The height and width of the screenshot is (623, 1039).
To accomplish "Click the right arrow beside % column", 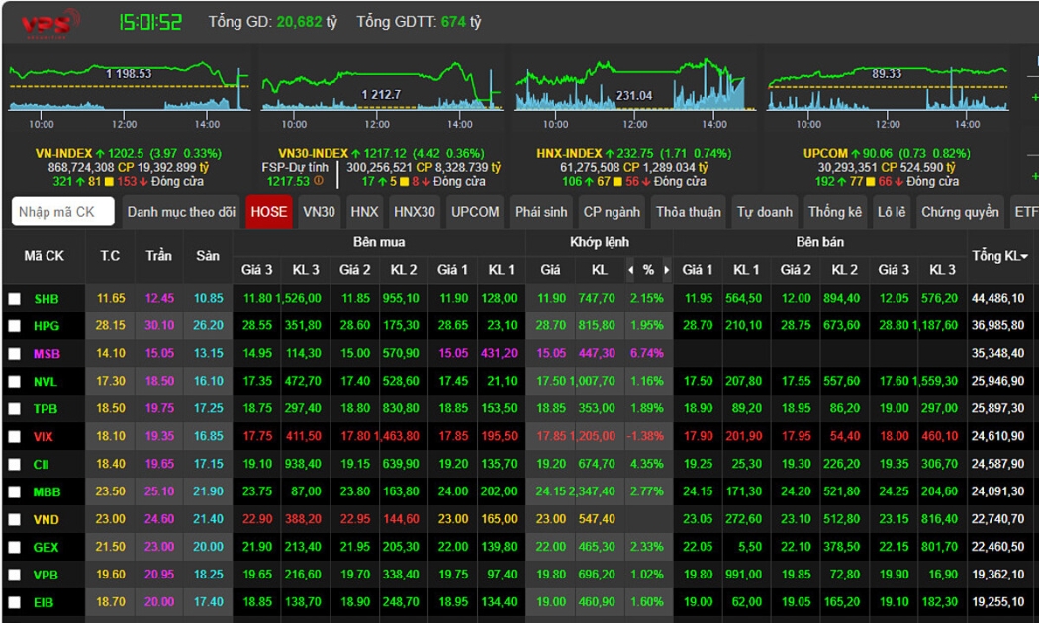I will pyautogui.click(x=666, y=270).
